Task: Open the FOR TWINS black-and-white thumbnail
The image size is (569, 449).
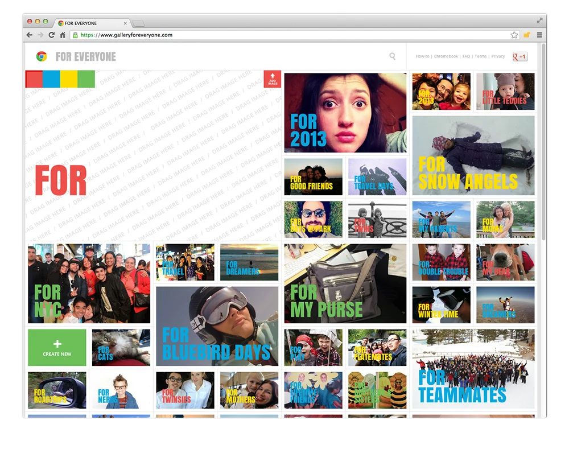Action: 377,220
